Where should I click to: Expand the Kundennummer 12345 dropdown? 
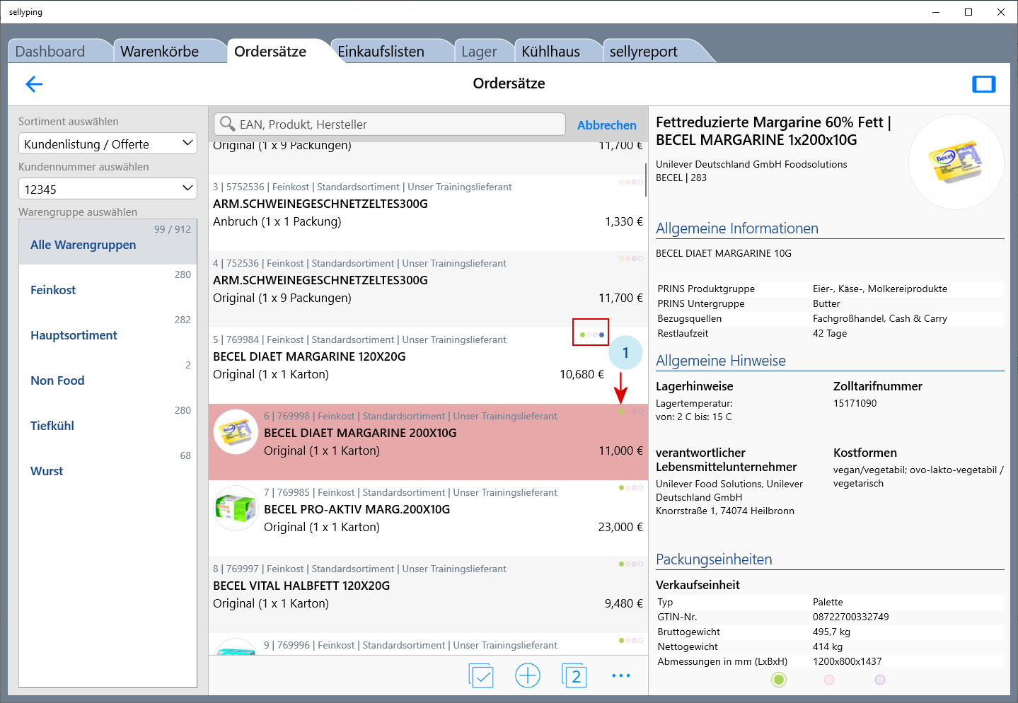click(x=108, y=189)
